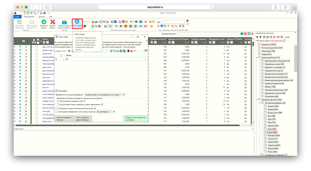Image resolution: width=311 pixels, height=171 pixels.
Task: Click the green arrows icon next to Быстрый фильтр
Action: (242, 34)
